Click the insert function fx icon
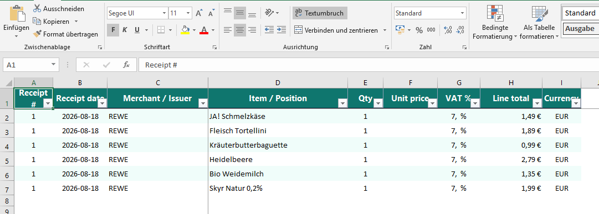This screenshot has width=599, height=214. click(126, 65)
